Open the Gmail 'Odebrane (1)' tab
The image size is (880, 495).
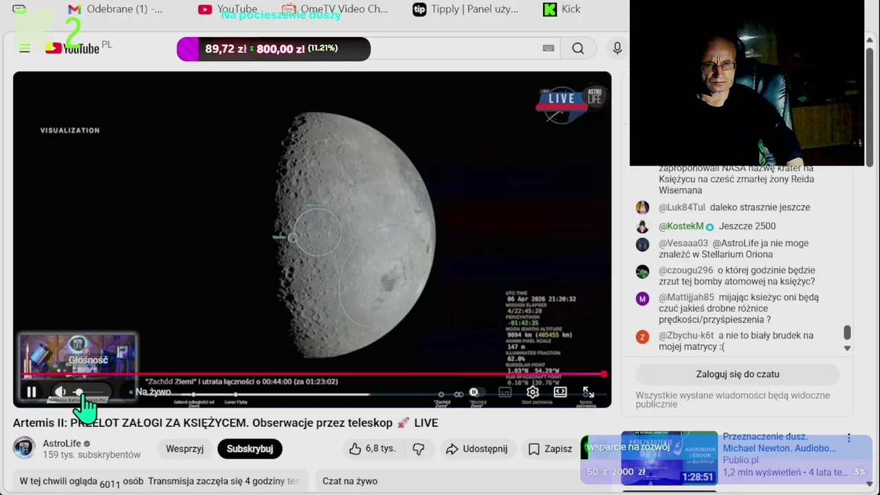(115, 9)
